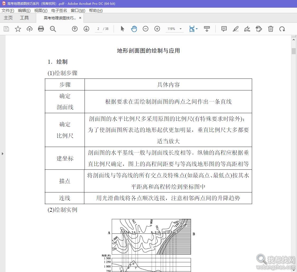The height and width of the screenshot is (272, 297).
Task: Click the heading 1. 绘制
Action: click(58, 62)
